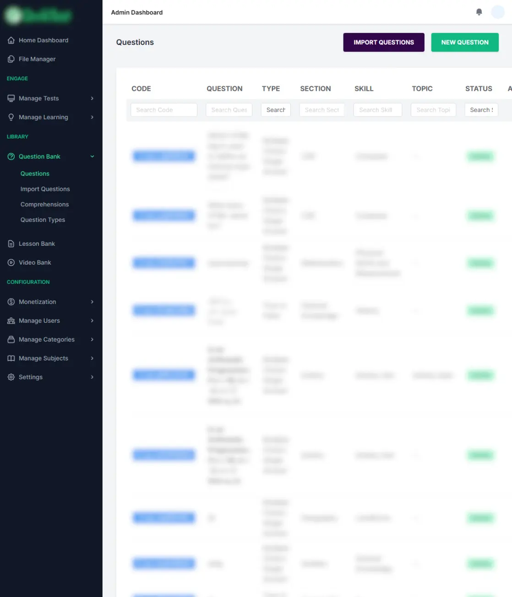The width and height of the screenshot is (512, 597).
Task: Focus the Search Code field
Action: pyautogui.click(x=164, y=110)
